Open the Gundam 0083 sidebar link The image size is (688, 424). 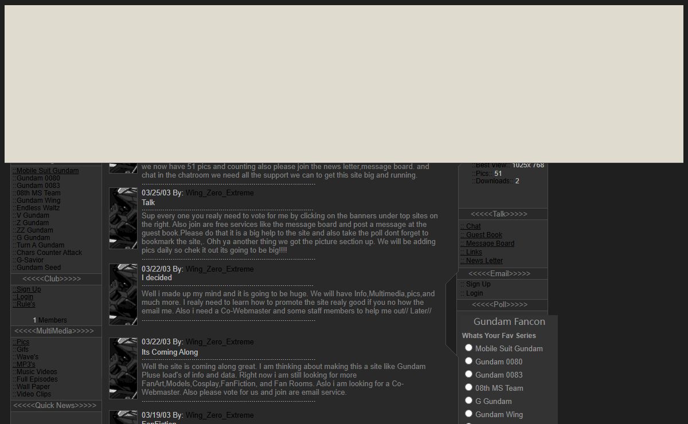pyautogui.click(x=36, y=186)
